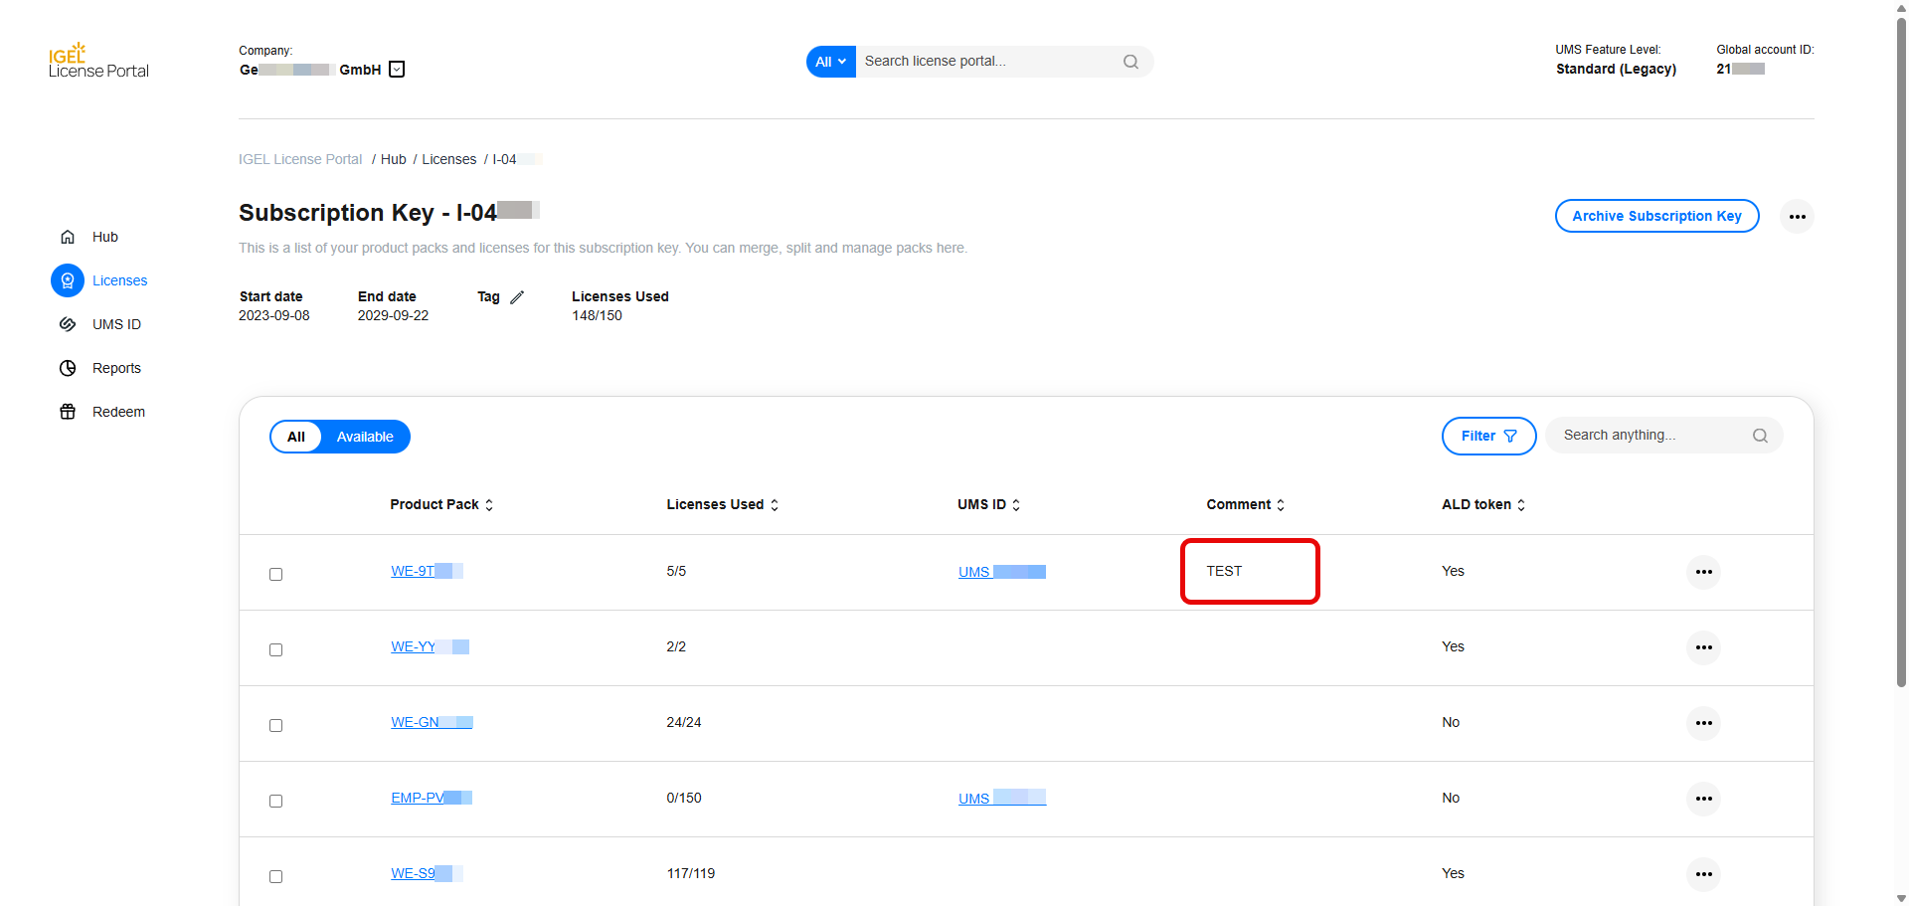Screen dimensions: 1909x906
Task: Click the magnifier in the license portal search
Action: pyautogui.click(x=1130, y=61)
